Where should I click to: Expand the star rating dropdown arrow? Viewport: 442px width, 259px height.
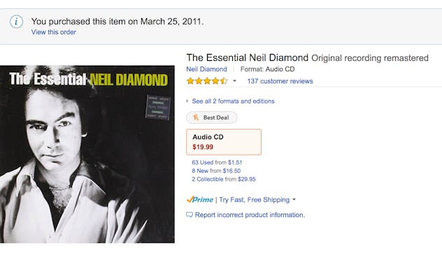(x=234, y=81)
